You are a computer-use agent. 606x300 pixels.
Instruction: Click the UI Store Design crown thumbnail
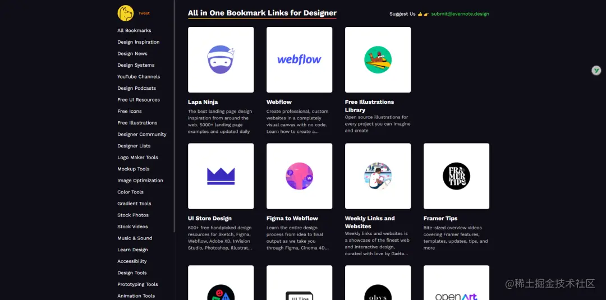[221, 176]
